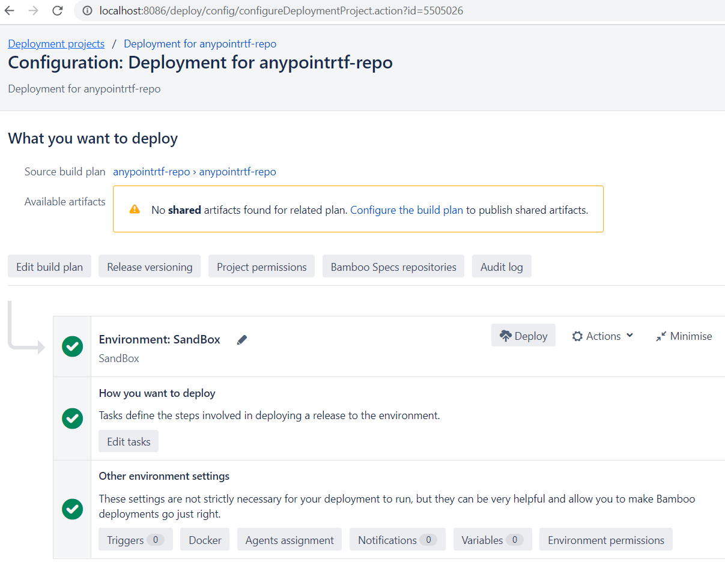Screen dimensions: 725x565
Task: Click the orange warning icon in artifacts notice
Action: pyautogui.click(x=135, y=210)
